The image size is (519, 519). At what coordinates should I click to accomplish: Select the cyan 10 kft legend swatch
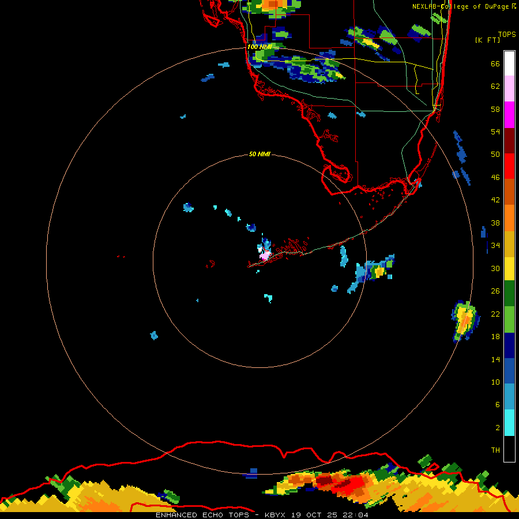click(509, 423)
